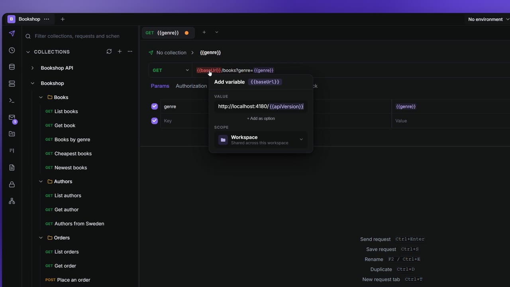Open the history clock icon in sidebar
Screen dimensions: 510x287
coord(12,50)
